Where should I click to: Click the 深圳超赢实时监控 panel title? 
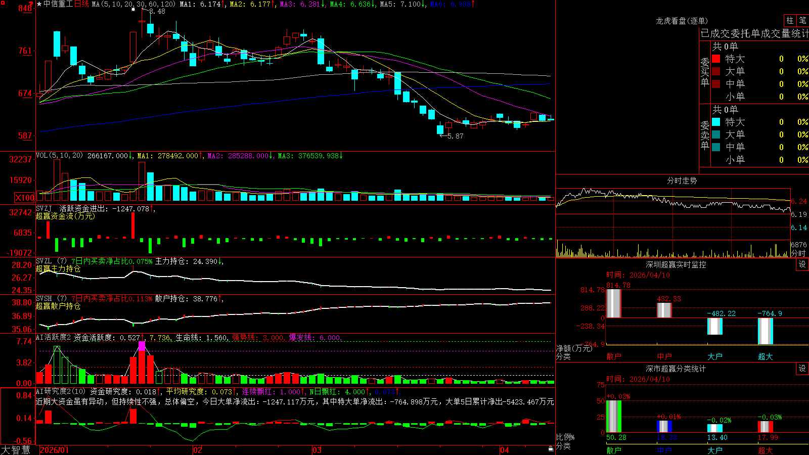click(676, 264)
